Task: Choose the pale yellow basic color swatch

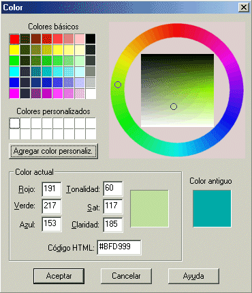Action: (80, 50)
